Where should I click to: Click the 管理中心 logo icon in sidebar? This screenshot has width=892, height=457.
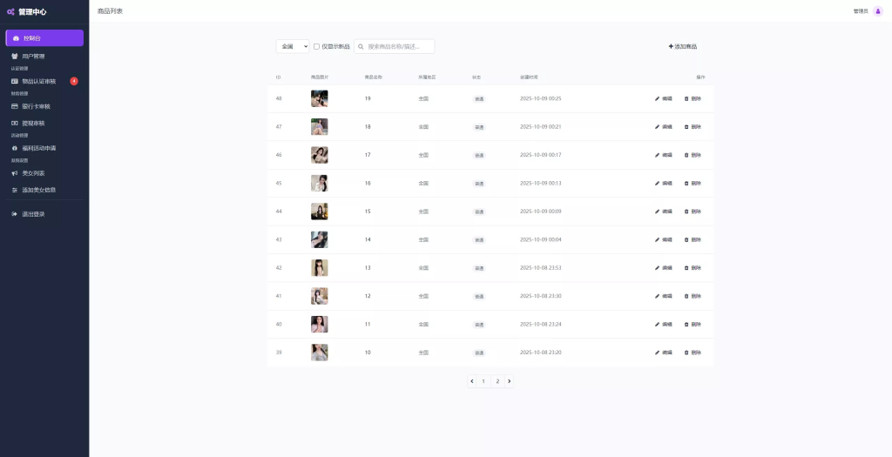[x=10, y=11]
